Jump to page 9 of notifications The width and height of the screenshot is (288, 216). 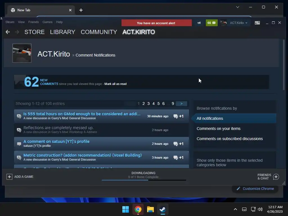click(173, 103)
